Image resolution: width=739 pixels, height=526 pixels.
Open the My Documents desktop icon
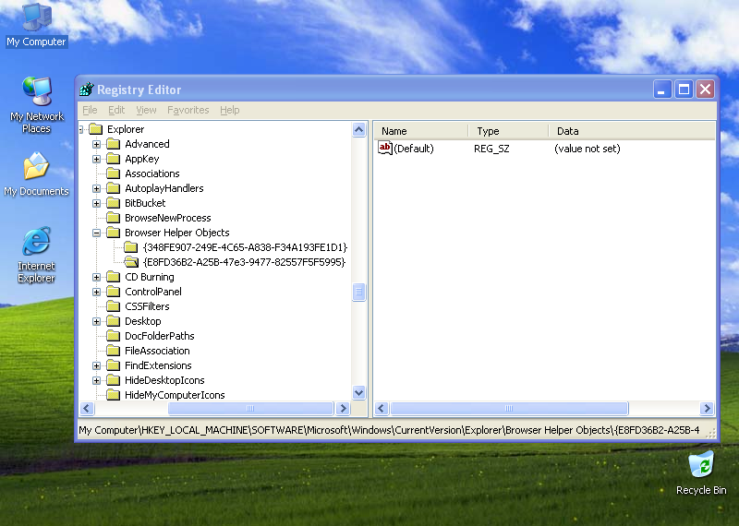coord(36,168)
